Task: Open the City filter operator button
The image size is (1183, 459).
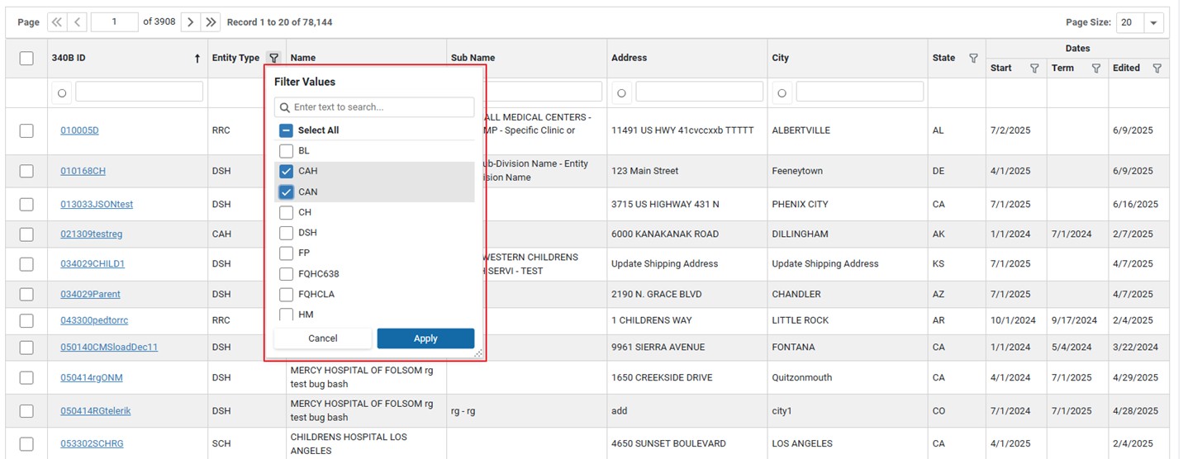Action: pyautogui.click(x=782, y=92)
